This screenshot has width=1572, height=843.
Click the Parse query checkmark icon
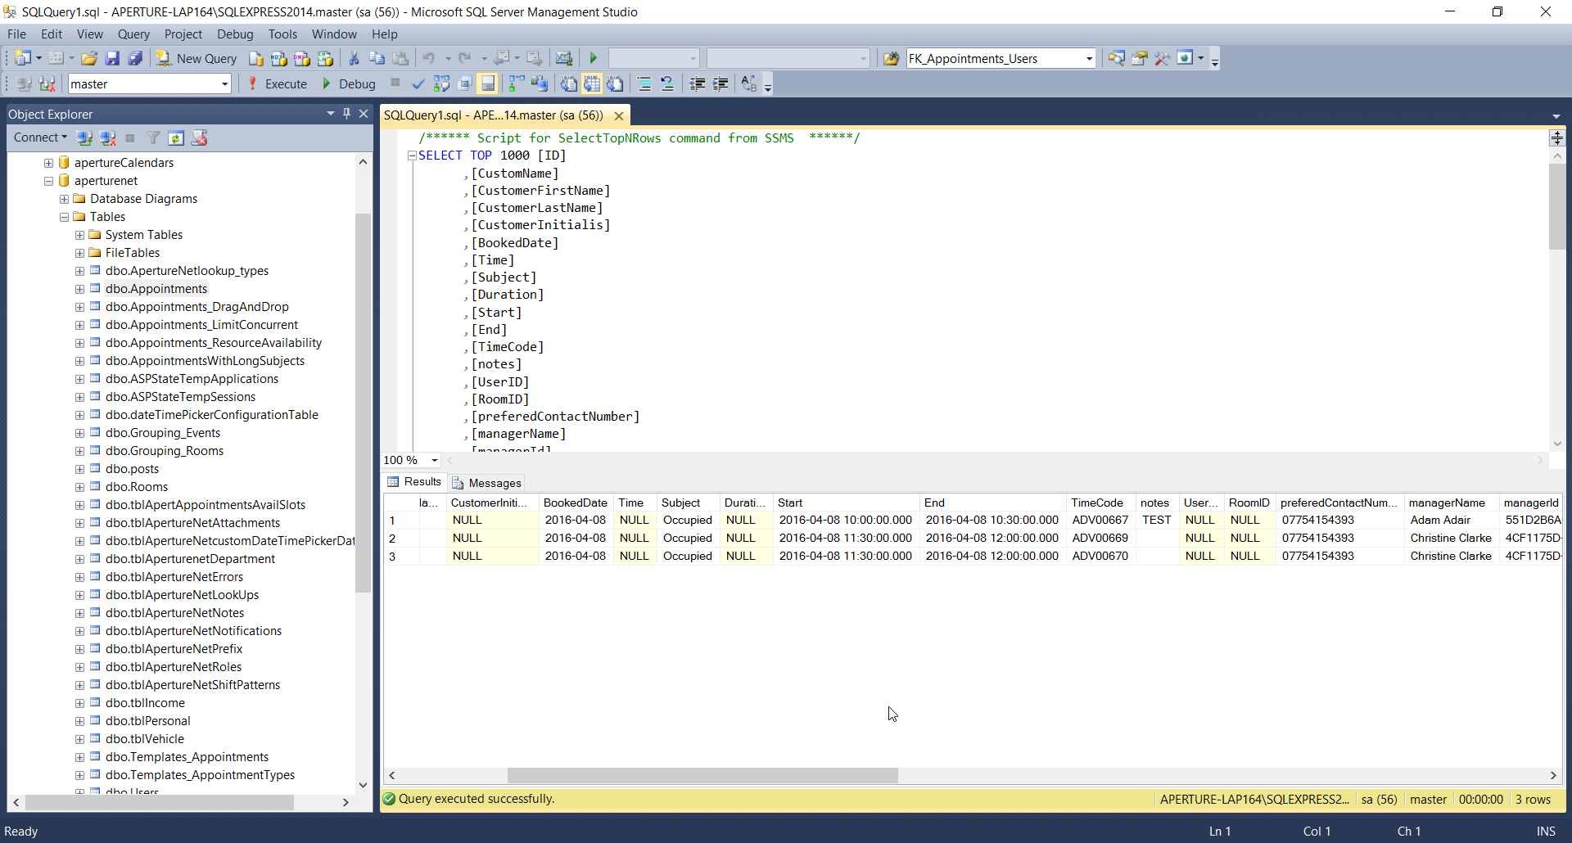point(418,83)
